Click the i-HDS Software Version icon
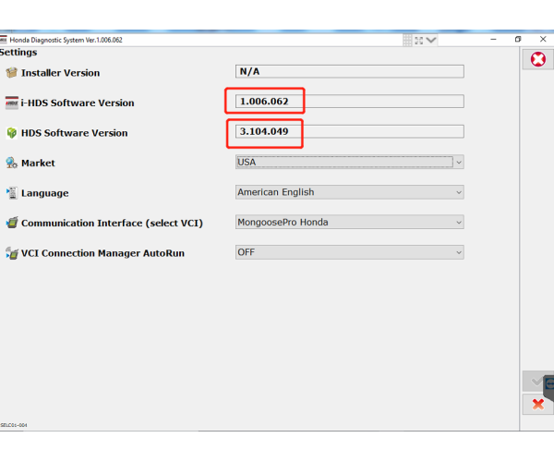 (11, 103)
